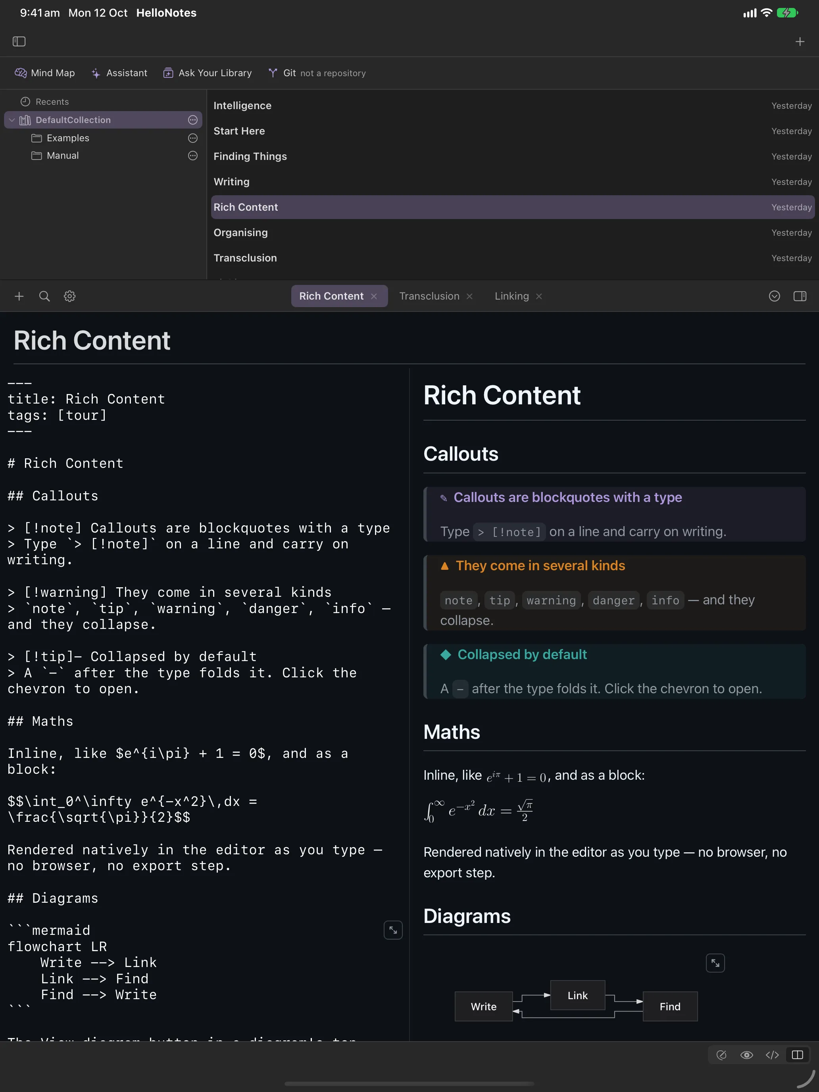
Task: Collapse the 'They come in several kinds' callout
Action: [x=532, y=566]
